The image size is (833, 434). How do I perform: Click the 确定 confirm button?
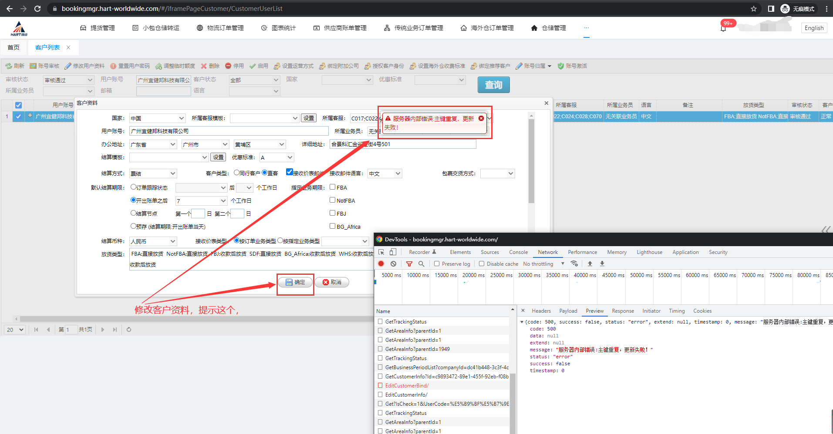pos(295,282)
